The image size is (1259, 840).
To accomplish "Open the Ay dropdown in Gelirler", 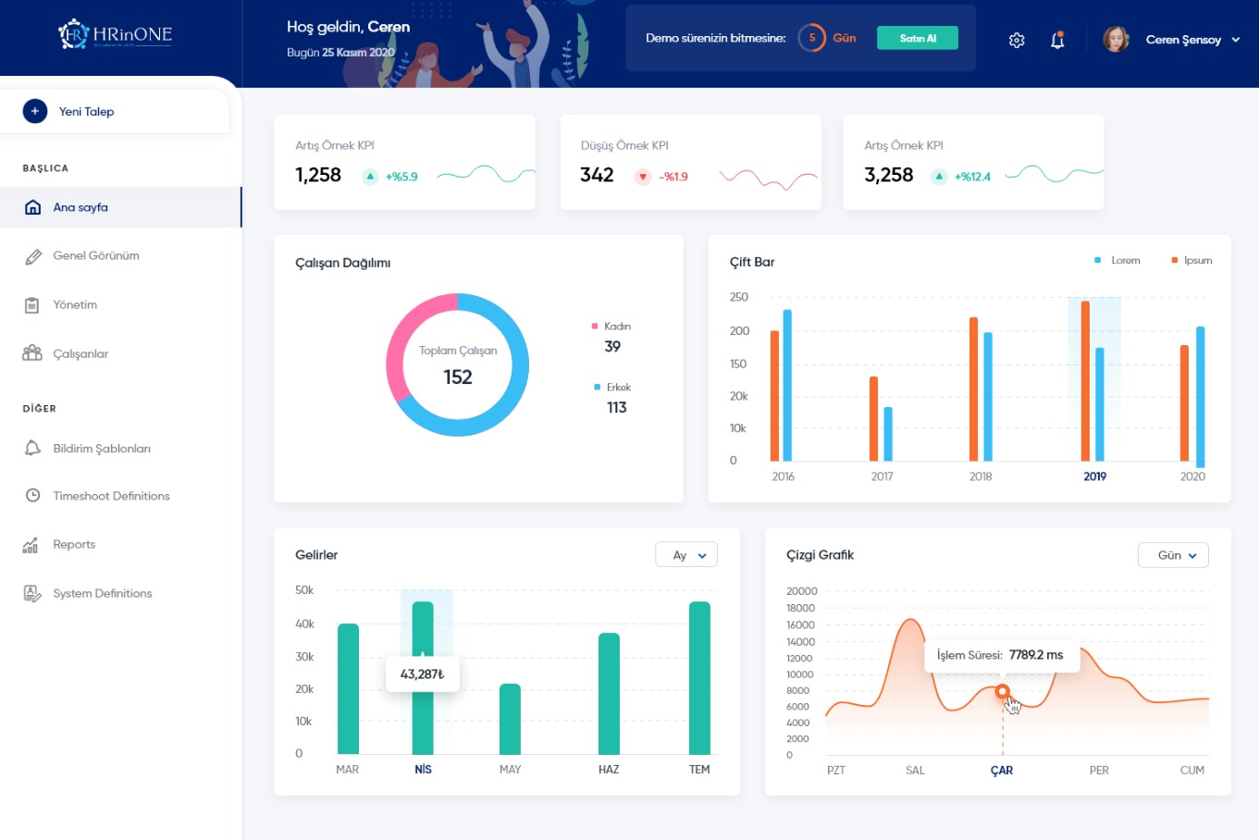I will pos(686,555).
